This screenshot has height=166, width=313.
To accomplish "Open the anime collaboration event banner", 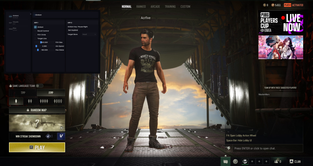I will coord(281,47).
